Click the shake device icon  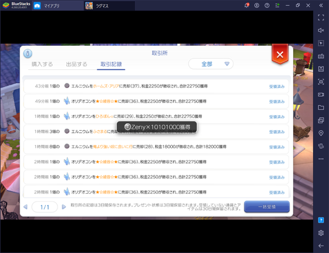(x=321, y=146)
